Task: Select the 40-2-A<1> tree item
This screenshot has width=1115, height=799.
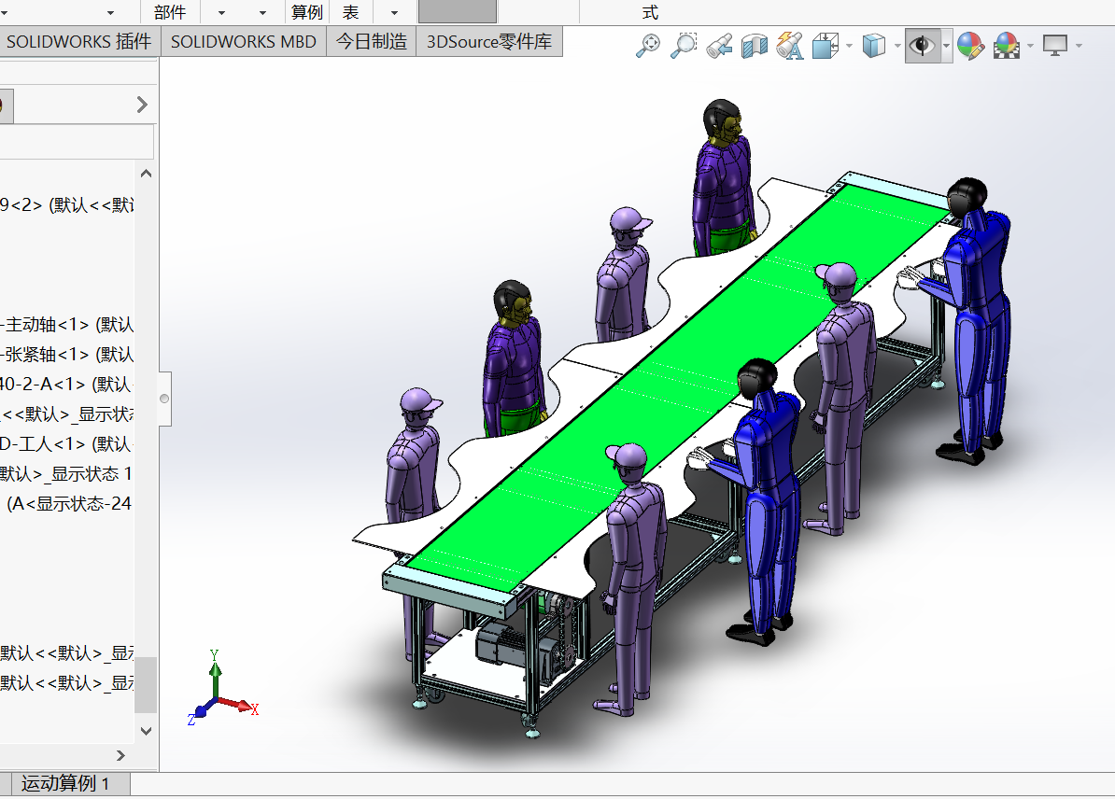Action: [x=67, y=385]
